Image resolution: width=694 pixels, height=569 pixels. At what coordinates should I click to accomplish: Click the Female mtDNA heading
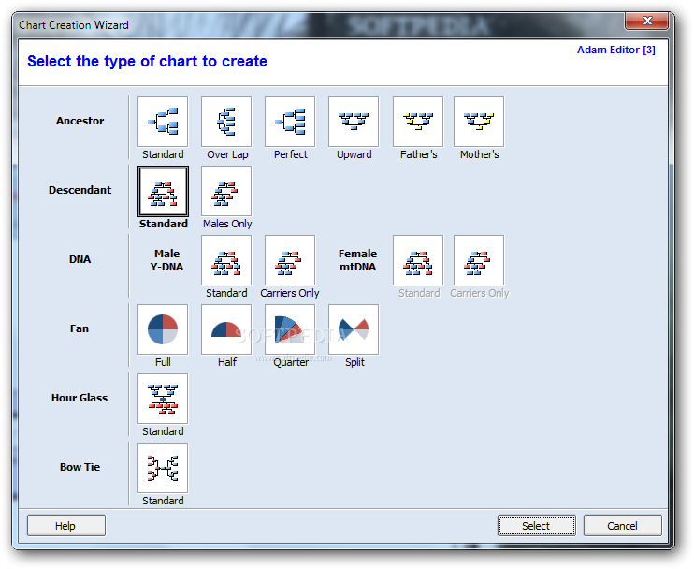[357, 260]
